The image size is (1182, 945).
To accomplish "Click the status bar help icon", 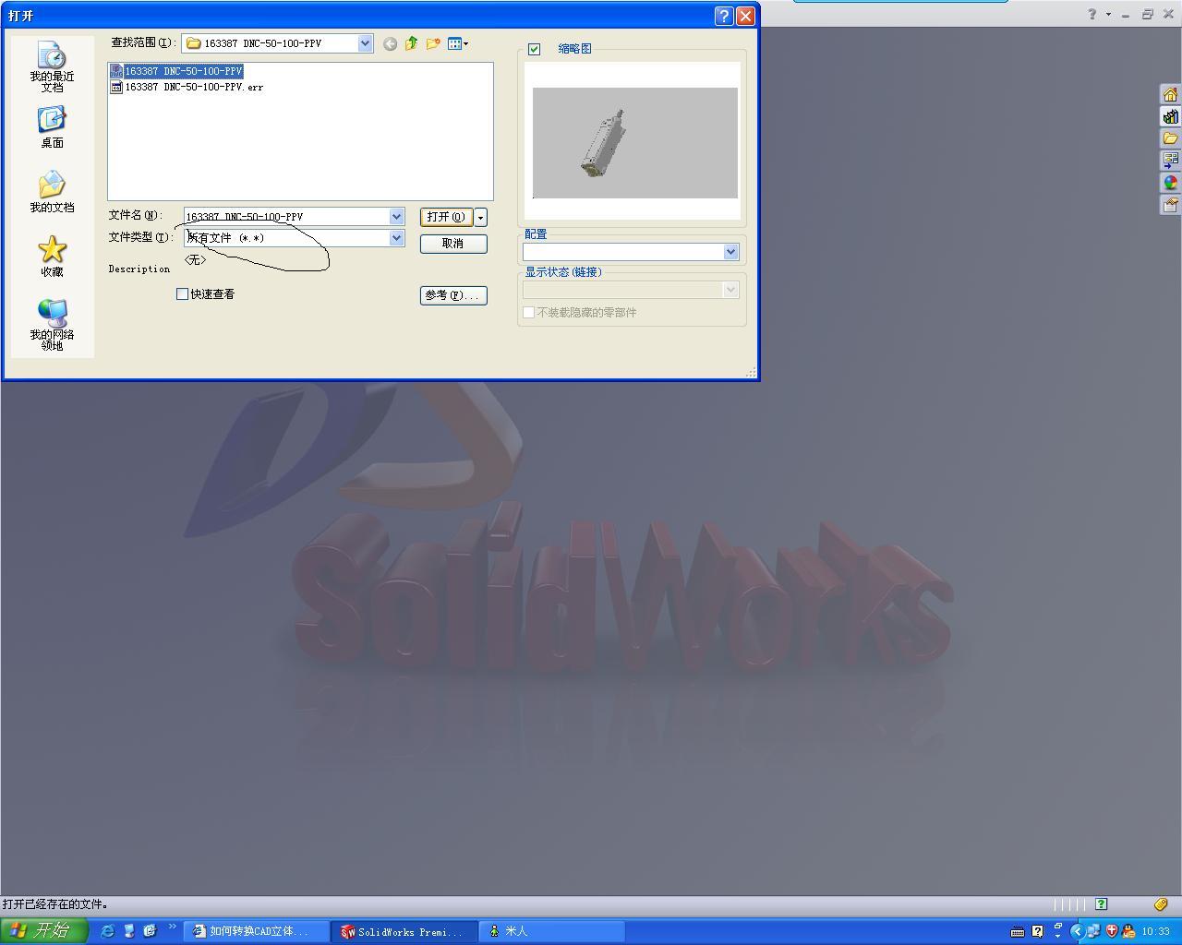I will [x=1101, y=904].
